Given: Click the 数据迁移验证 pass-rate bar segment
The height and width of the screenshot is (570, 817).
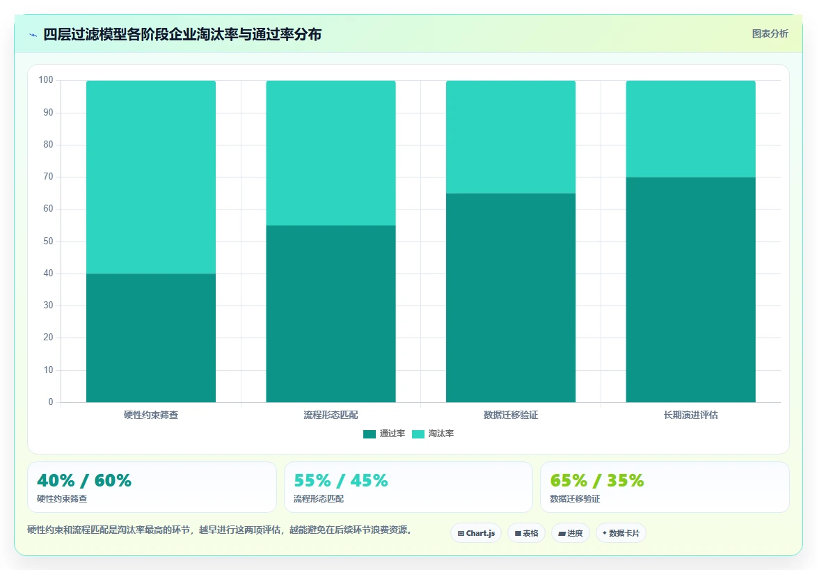Looking at the screenshot, I should coord(511,298).
